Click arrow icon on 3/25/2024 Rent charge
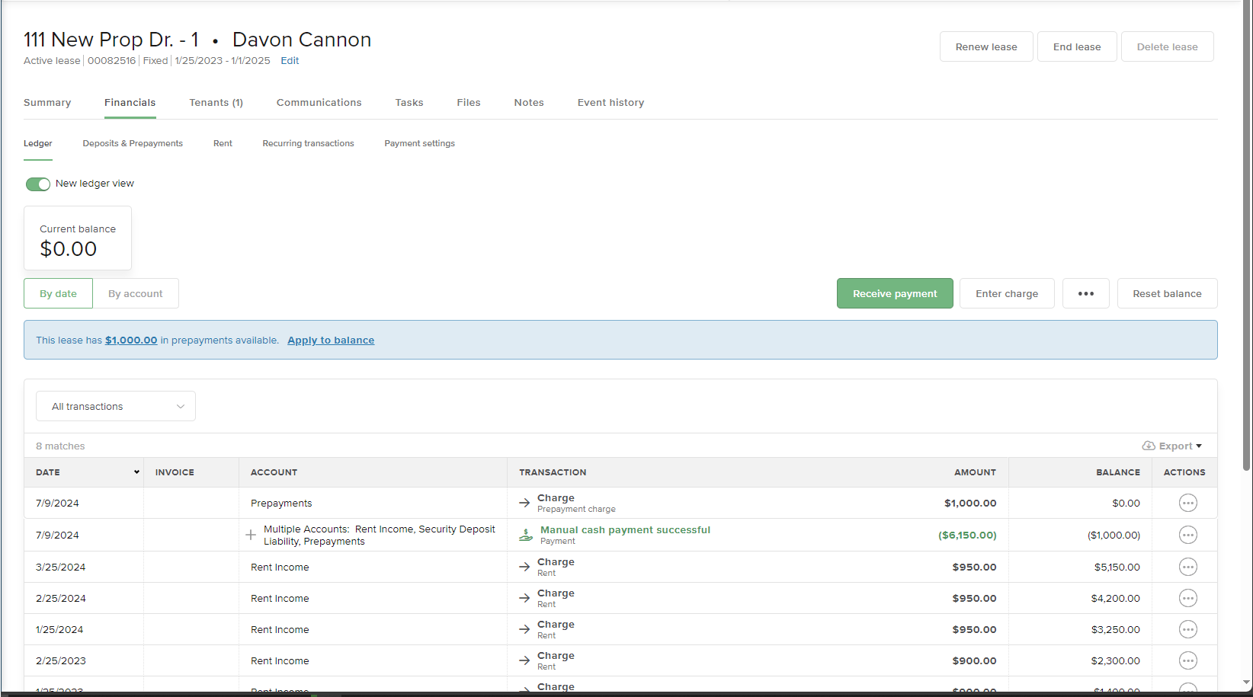The image size is (1253, 697). (x=524, y=567)
